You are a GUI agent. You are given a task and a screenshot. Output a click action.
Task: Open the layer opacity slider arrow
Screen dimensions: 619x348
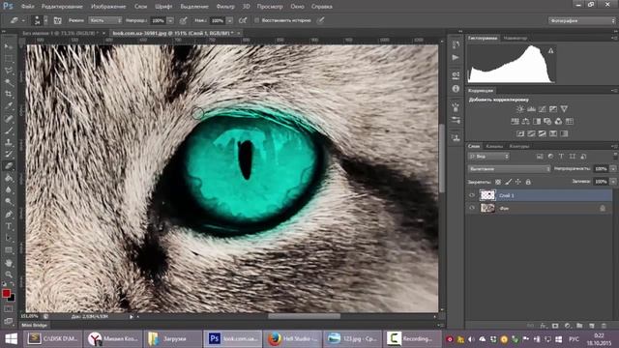[x=613, y=169]
